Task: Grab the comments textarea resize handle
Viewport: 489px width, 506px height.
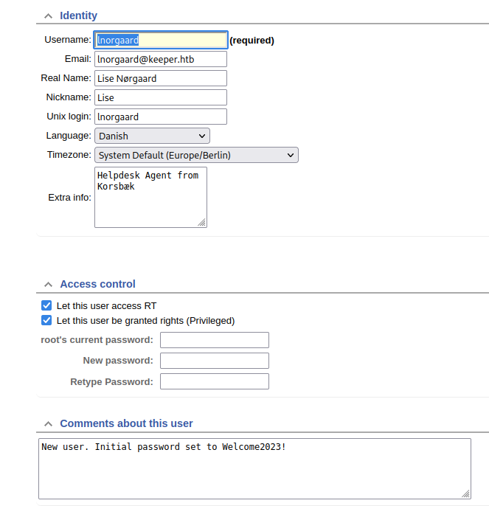Action: 465,493
